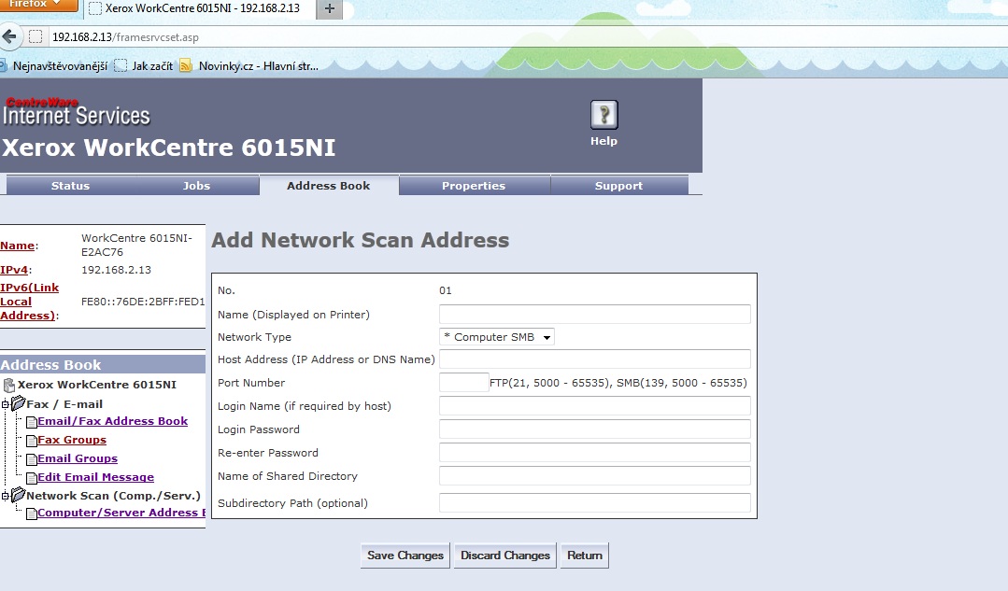Switch to the Jobs tab
The width and height of the screenshot is (1008, 591).
tap(196, 185)
